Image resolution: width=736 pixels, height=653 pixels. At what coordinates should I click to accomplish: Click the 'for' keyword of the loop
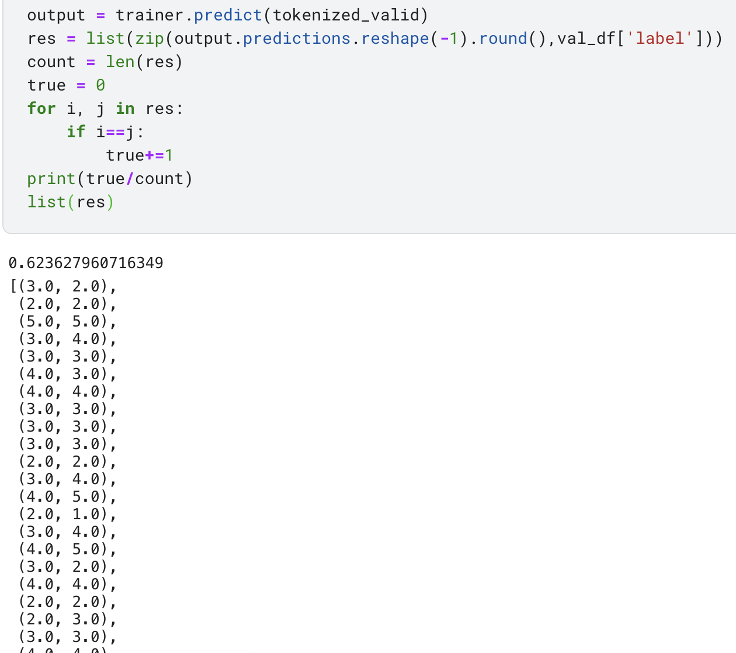click(x=41, y=109)
